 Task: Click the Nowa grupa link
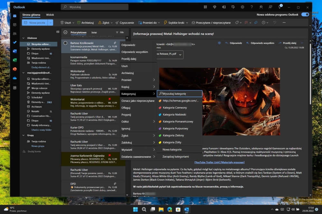(38, 146)
